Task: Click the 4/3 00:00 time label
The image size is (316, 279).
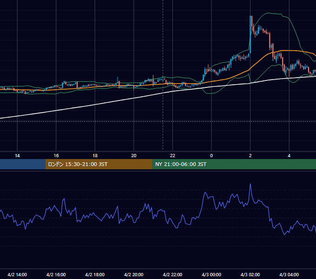Action: click(x=211, y=274)
